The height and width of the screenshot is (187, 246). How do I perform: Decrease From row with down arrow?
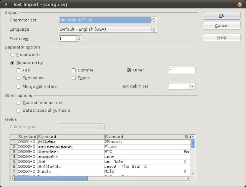tap(78, 40)
